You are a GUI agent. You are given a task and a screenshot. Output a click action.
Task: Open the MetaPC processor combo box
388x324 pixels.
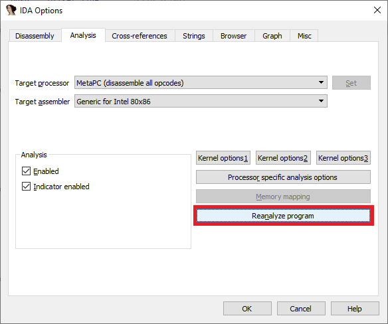[201, 82]
